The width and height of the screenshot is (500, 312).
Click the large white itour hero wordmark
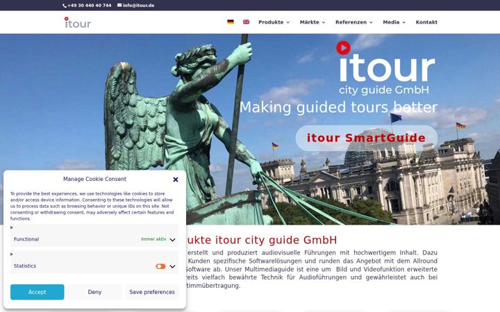click(387, 68)
